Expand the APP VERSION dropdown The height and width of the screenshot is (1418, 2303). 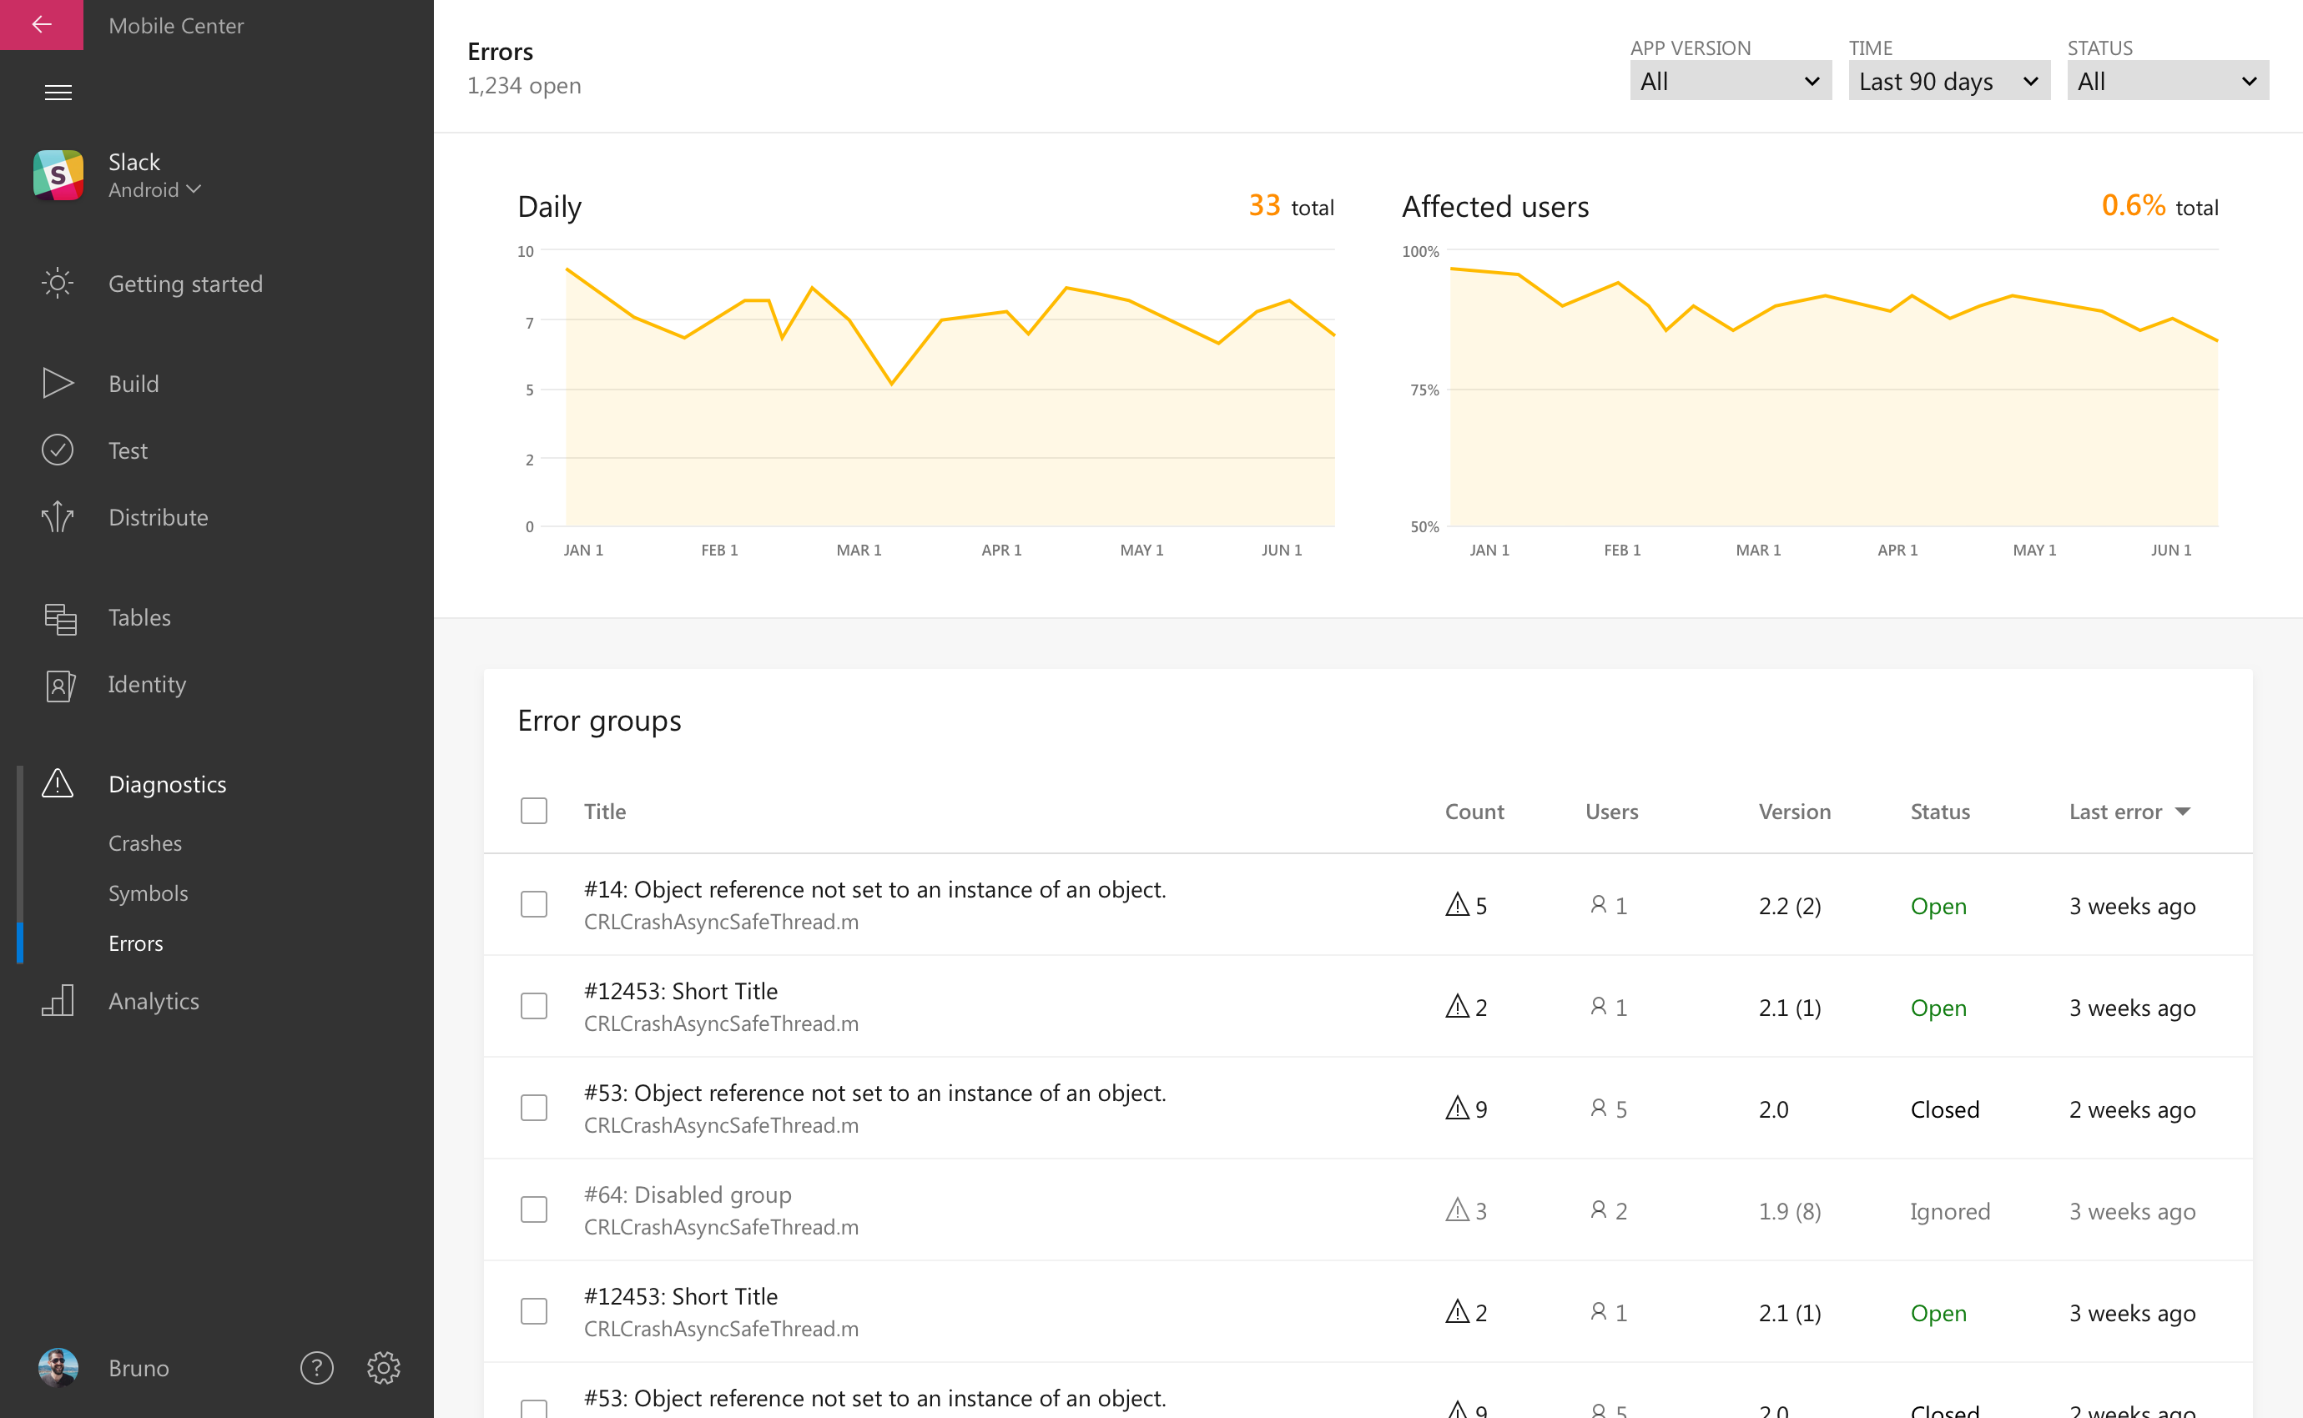[1727, 81]
